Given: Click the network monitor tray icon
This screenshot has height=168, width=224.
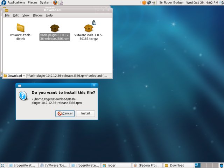Looking at the screenshot, I should point(149,2).
